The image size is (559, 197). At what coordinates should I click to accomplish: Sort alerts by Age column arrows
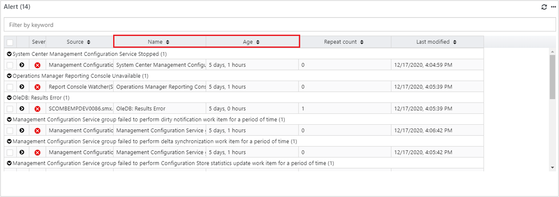pyautogui.click(x=258, y=42)
